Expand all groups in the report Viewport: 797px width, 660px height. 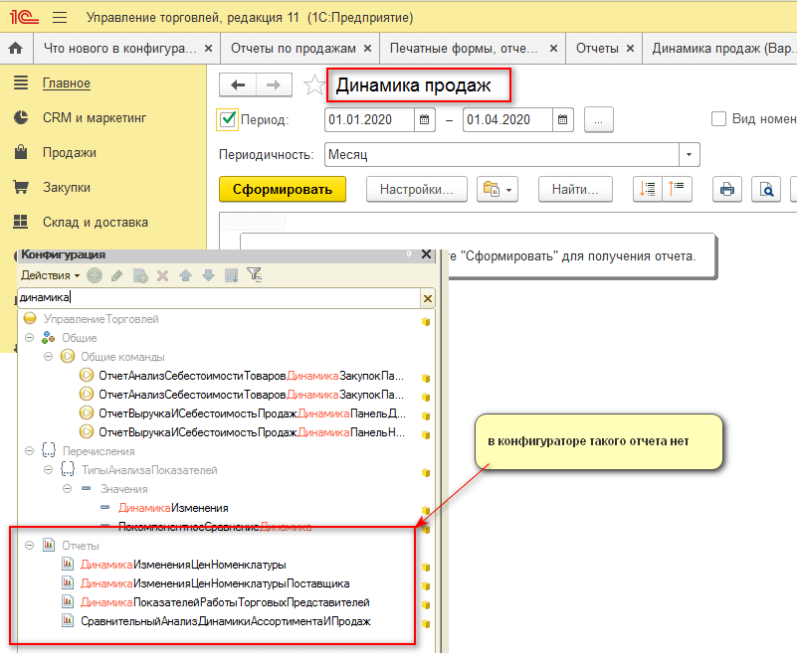pyautogui.click(x=649, y=189)
